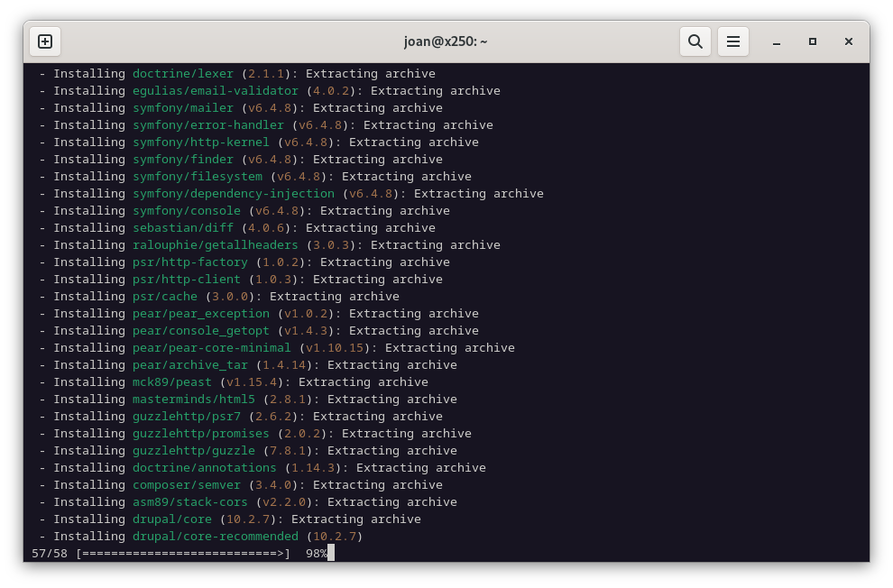Click the symfony/http-kernel package name
Image resolution: width=893 pixels, height=588 pixels.
point(201,142)
